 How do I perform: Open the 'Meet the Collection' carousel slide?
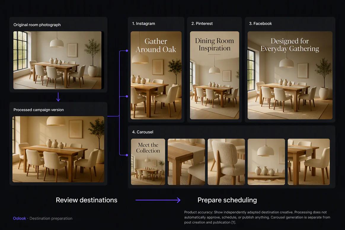[x=148, y=162]
